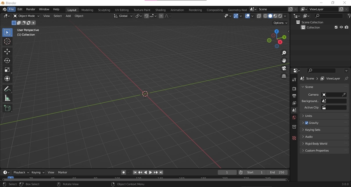Viewport: 351px width, 187px height.
Task: Select the Rotate tool
Action: point(7,61)
